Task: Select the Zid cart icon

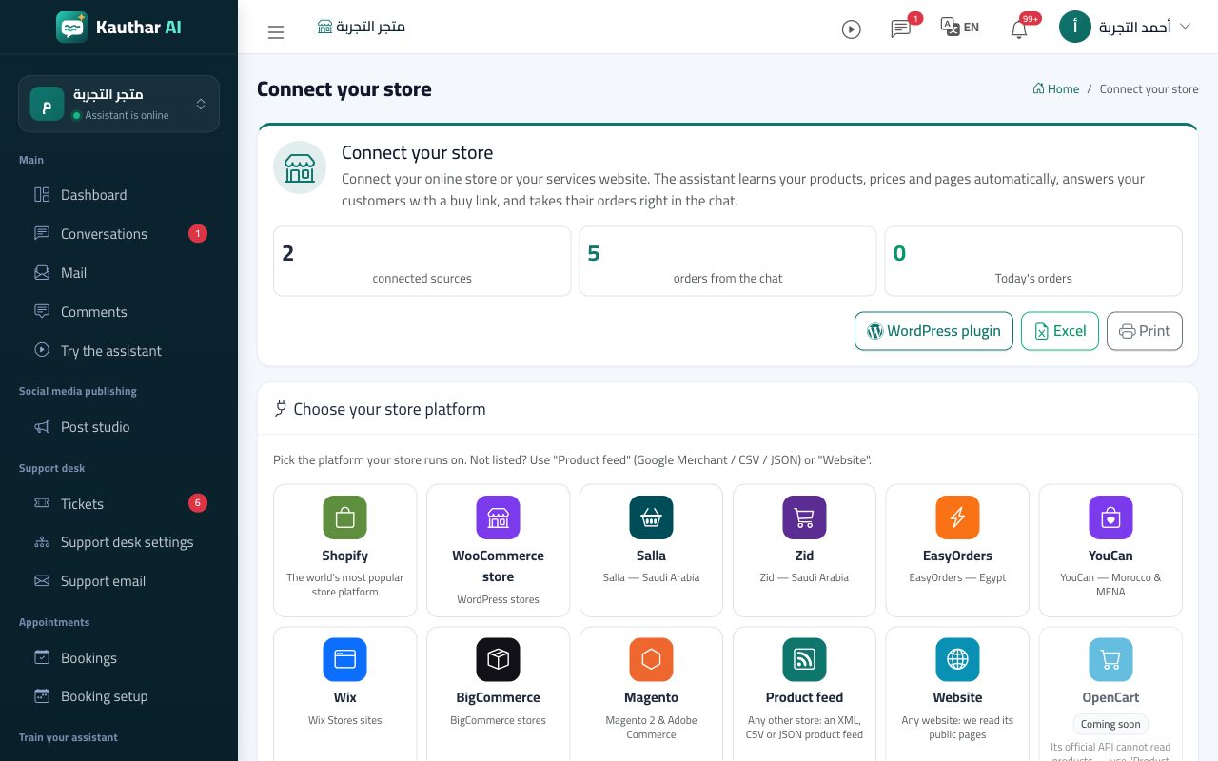Action: pyautogui.click(x=805, y=517)
